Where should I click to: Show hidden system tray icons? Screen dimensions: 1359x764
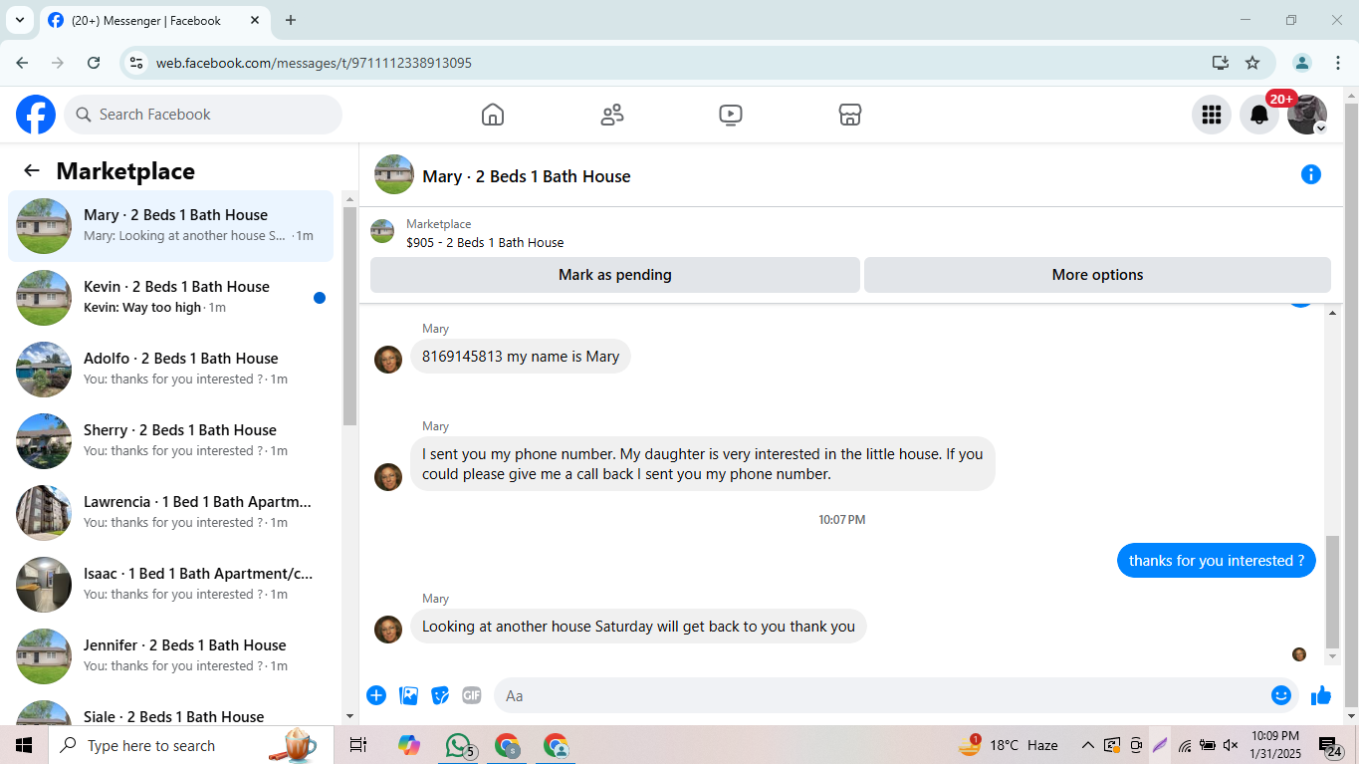click(1088, 745)
